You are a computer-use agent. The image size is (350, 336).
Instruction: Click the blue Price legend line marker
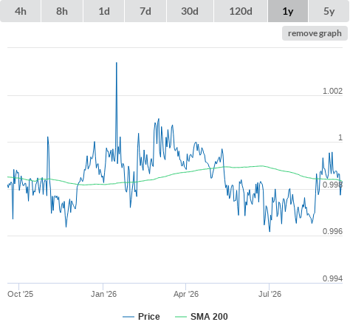coord(128,317)
